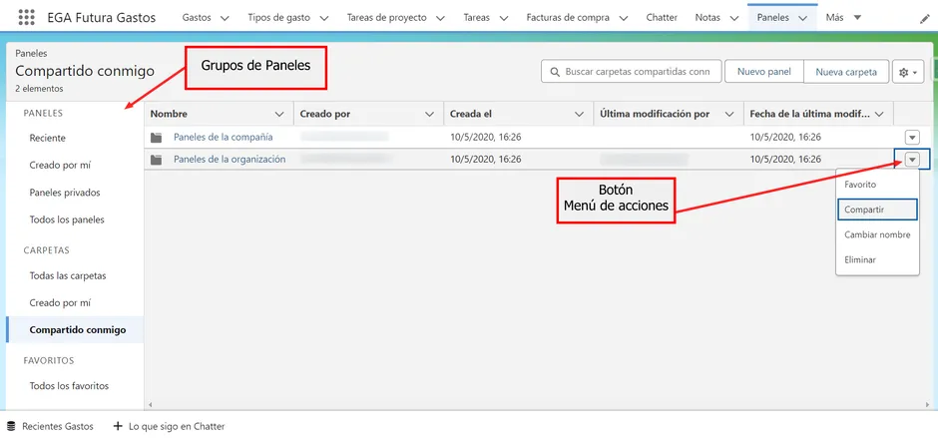Expand the Gastos tab chevron
The image size is (938, 438).
(225, 18)
